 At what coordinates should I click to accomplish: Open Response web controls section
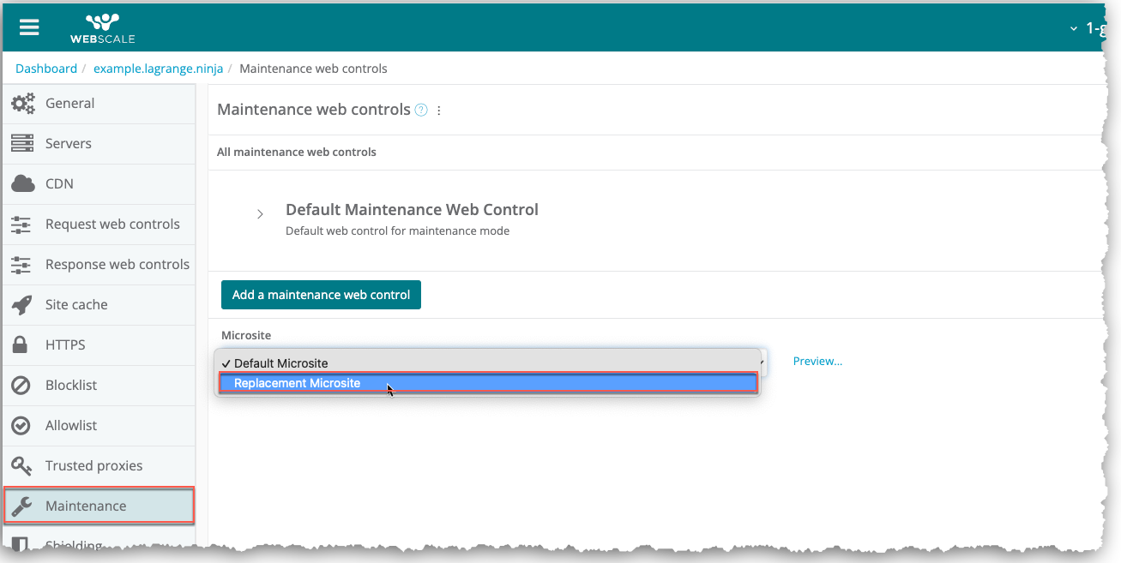[117, 265]
